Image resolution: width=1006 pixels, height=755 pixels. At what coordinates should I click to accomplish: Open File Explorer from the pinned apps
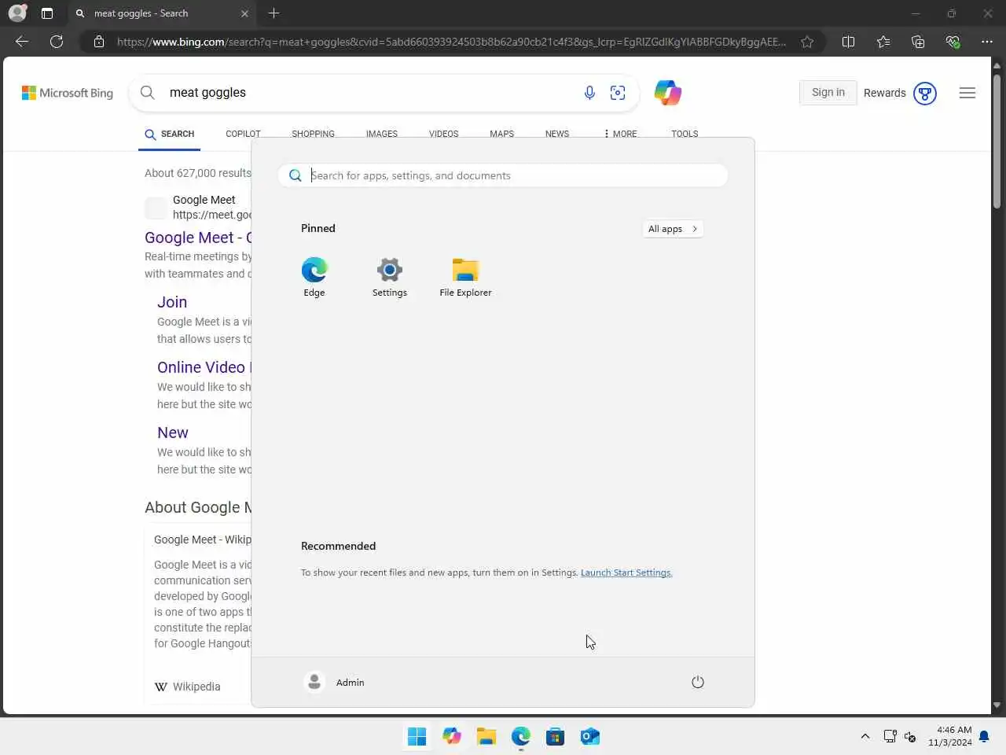pos(465,277)
